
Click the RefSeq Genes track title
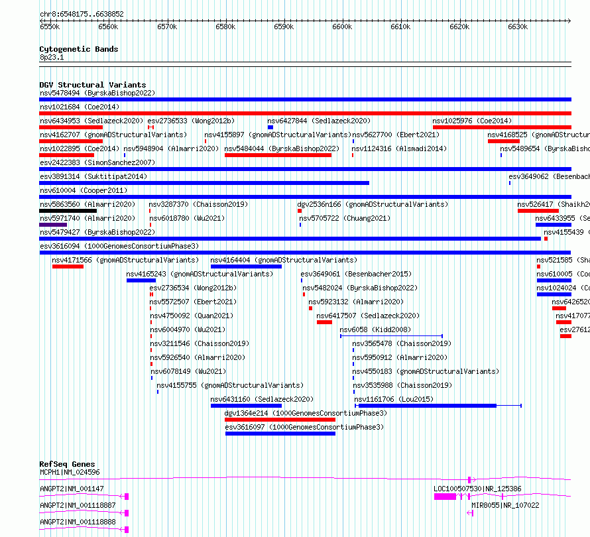coord(68,464)
